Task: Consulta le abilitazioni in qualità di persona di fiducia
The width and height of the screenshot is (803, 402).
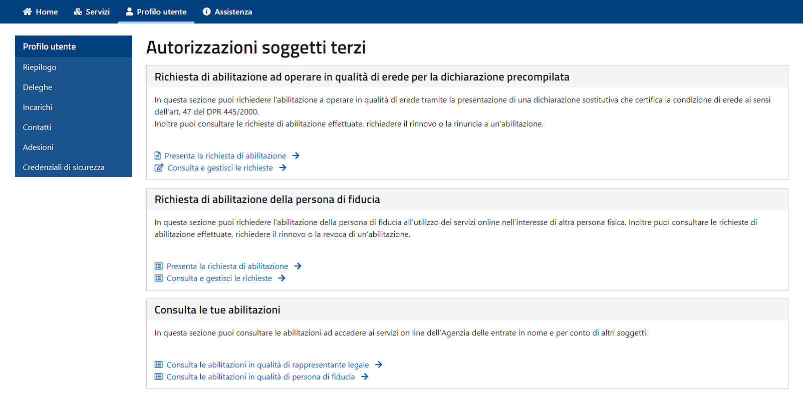Action: tap(260, 376)
